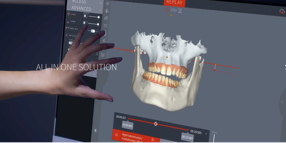Click the eye view icon in vertical toolbar

[108, 3]
